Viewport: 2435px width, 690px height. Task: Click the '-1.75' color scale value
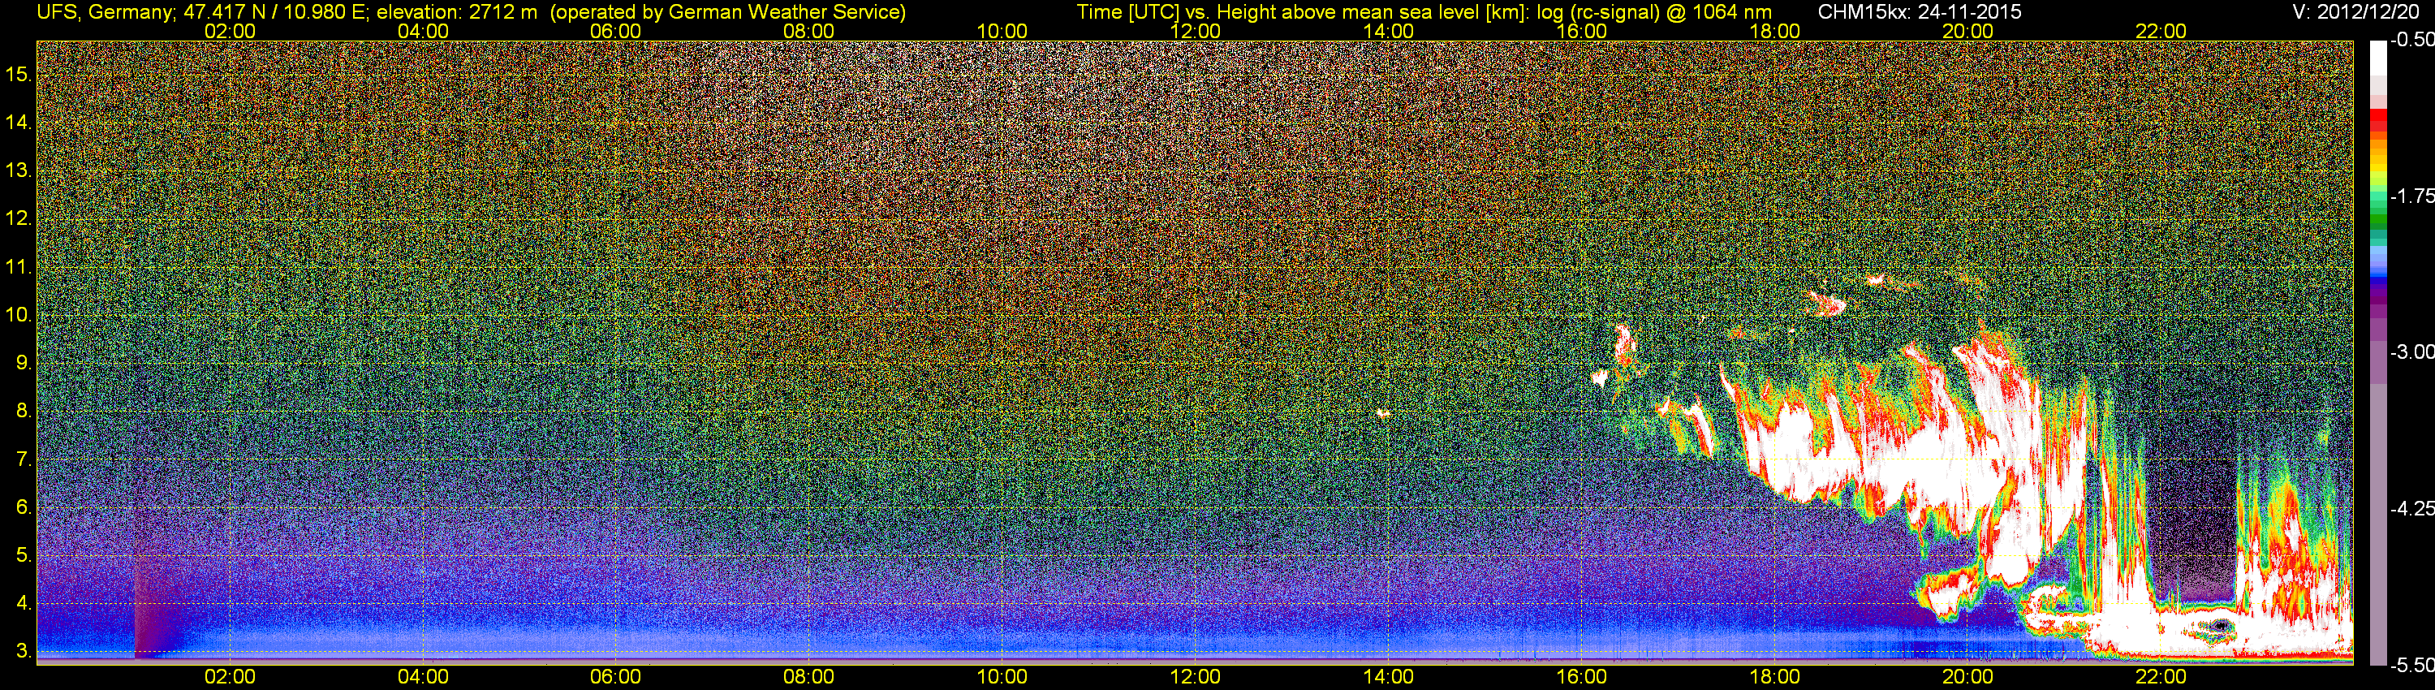2411,196
